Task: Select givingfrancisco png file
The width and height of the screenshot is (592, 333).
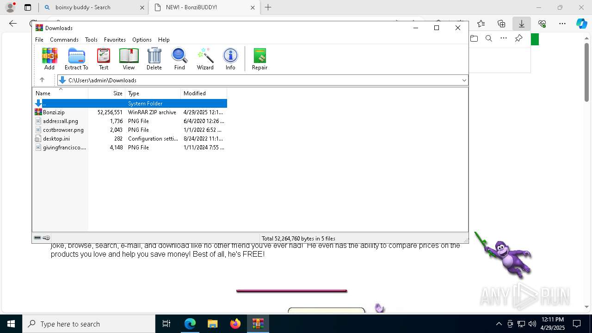Action: point(130,148)
